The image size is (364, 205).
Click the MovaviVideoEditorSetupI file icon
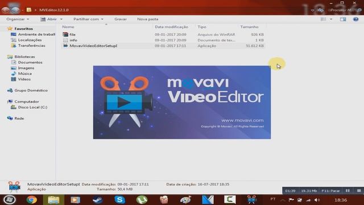tap(65, 46)
